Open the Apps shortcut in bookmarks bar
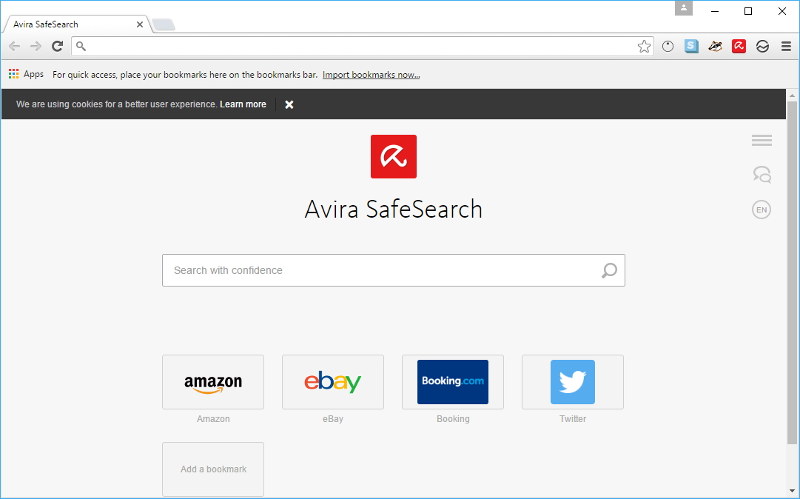Viewport: 800px width, 499px height. coord(26,74)
